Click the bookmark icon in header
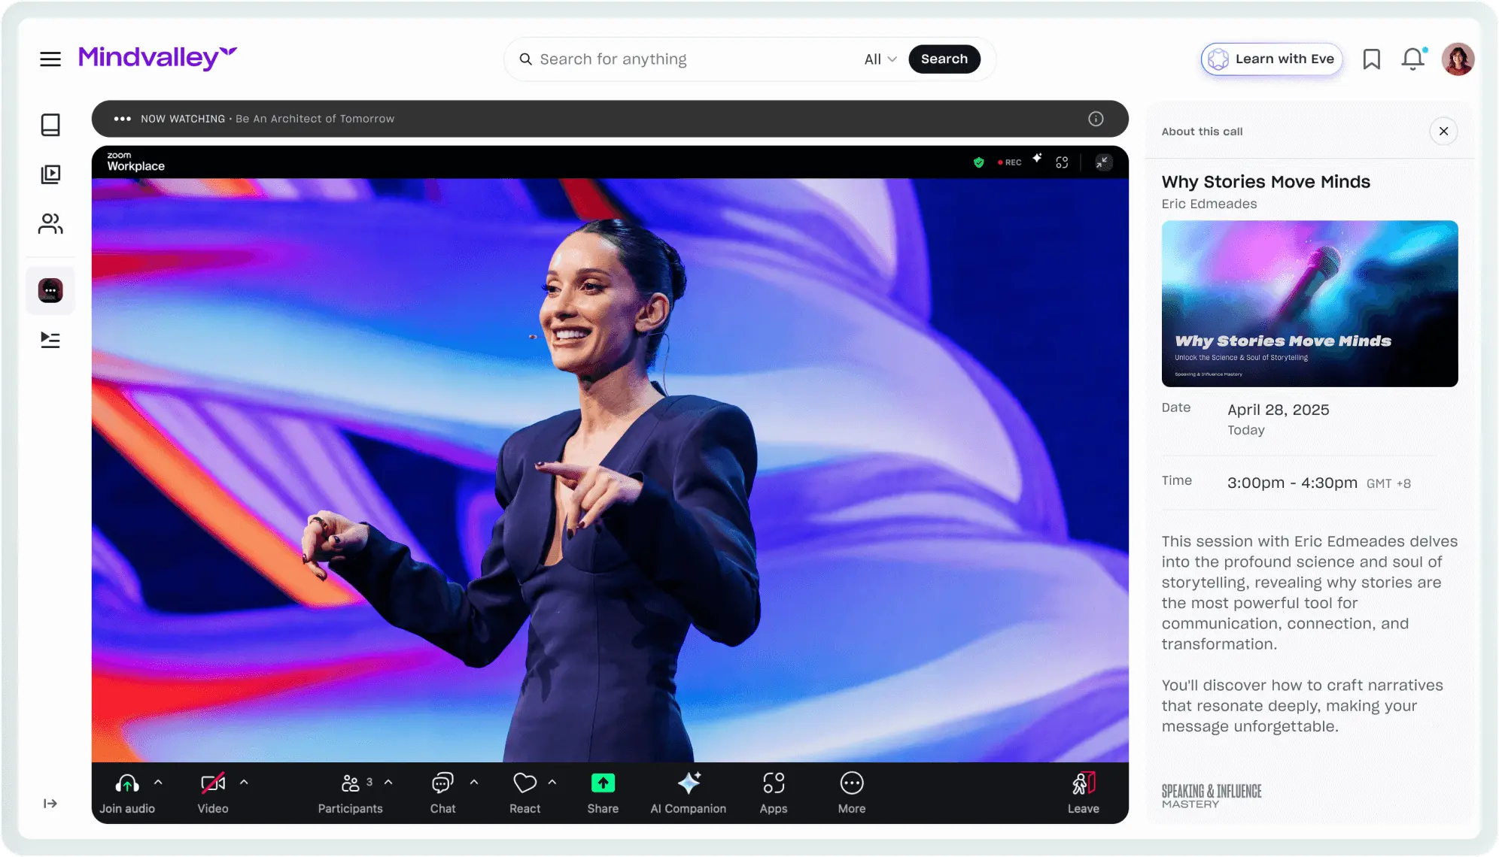 pyautogui.click(x=1371, y=59)
